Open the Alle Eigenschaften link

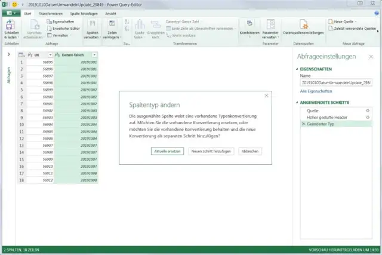(x=316, y=91)
